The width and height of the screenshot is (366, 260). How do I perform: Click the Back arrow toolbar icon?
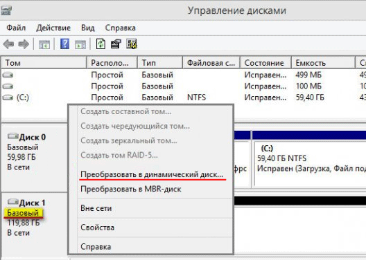tap(8, 44)
